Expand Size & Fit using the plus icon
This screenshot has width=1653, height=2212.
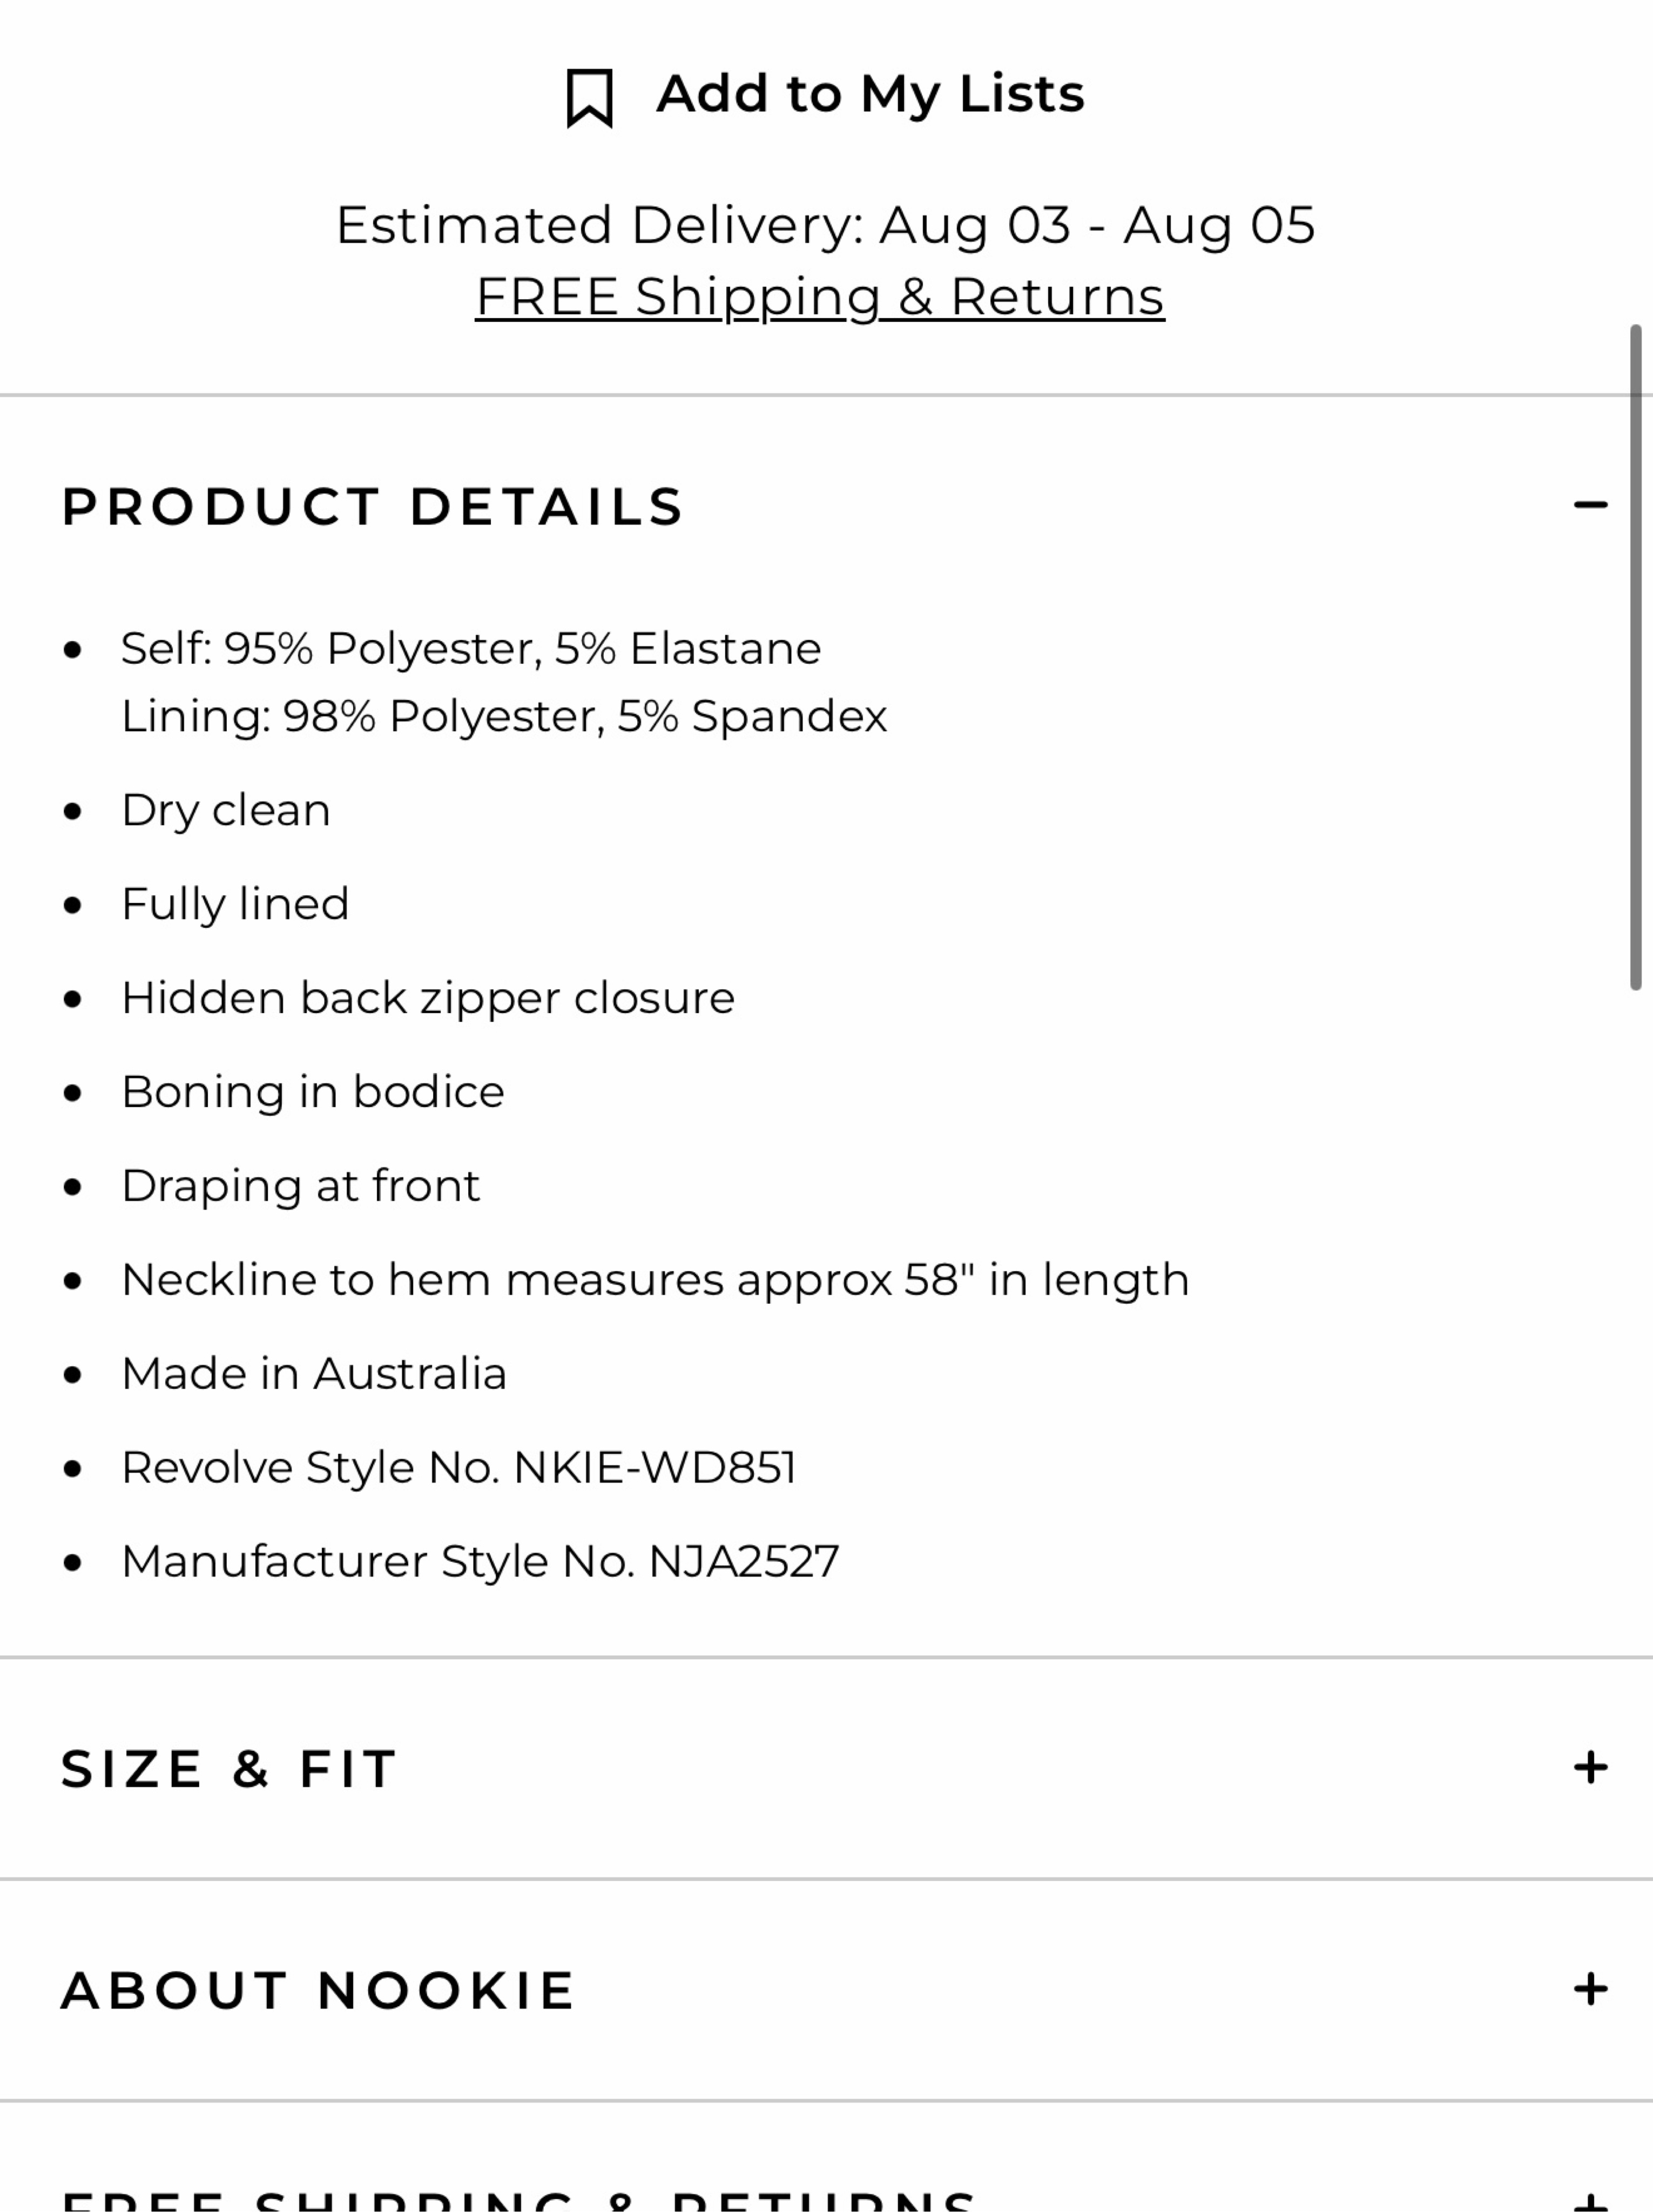[1590, 1768]
